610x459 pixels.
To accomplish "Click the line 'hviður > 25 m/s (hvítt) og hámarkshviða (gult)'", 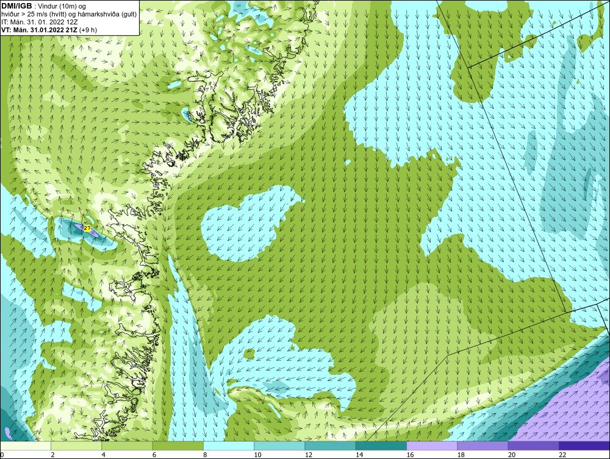I will pos(70,14).
